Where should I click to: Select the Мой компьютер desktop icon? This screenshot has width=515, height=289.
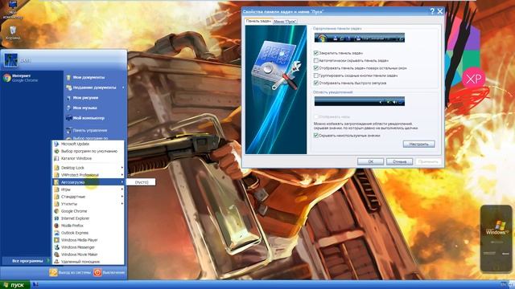coord(13,10)
